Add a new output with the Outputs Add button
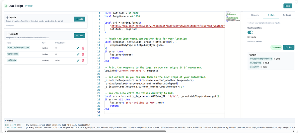 click(x=79, y=36)
